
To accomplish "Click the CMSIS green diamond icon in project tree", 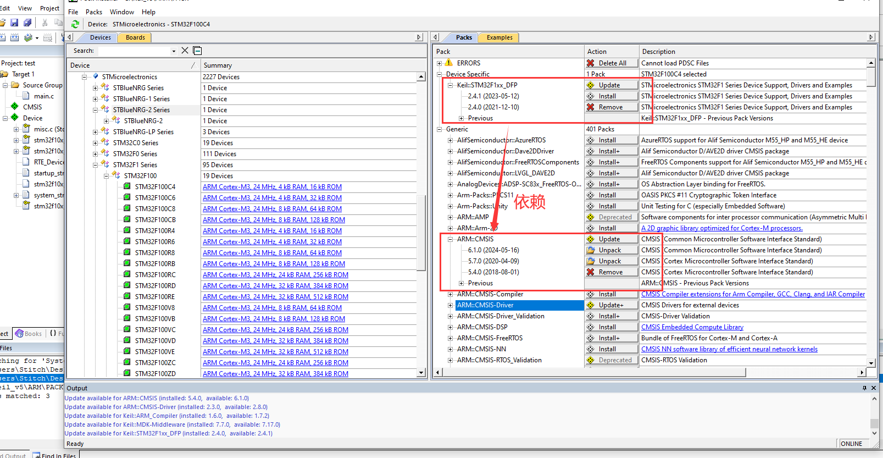I will 15,107.
